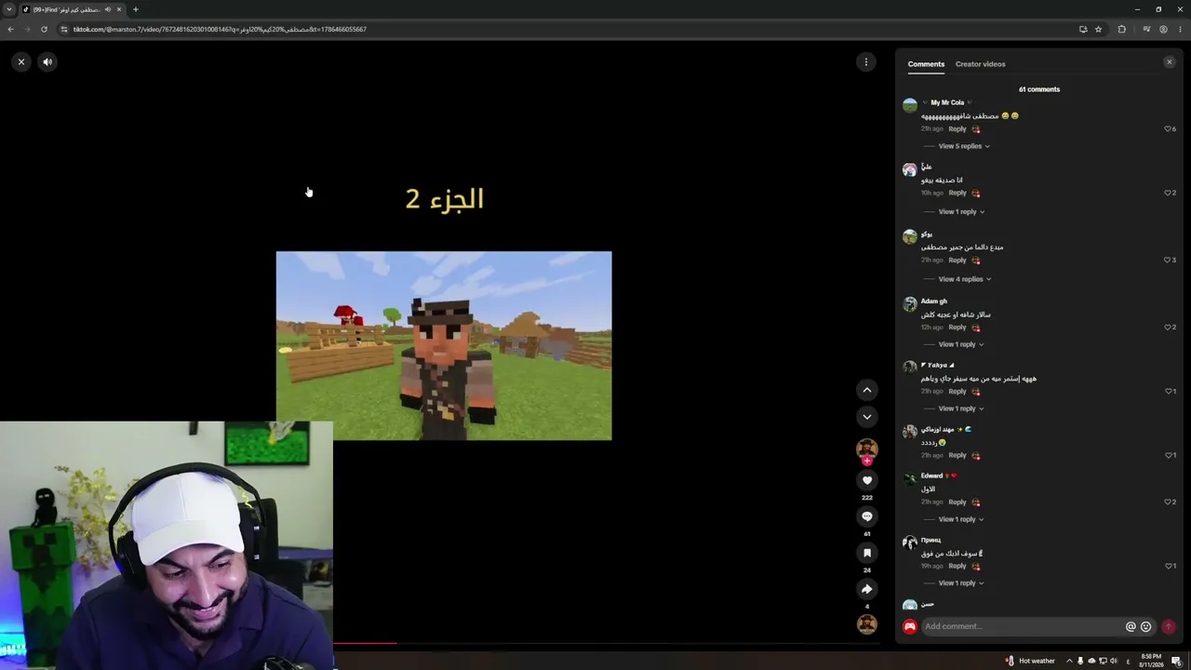Open the Chrome three-dot menu
Viewport: 1191px width, 670px height.
point(1180,29)
